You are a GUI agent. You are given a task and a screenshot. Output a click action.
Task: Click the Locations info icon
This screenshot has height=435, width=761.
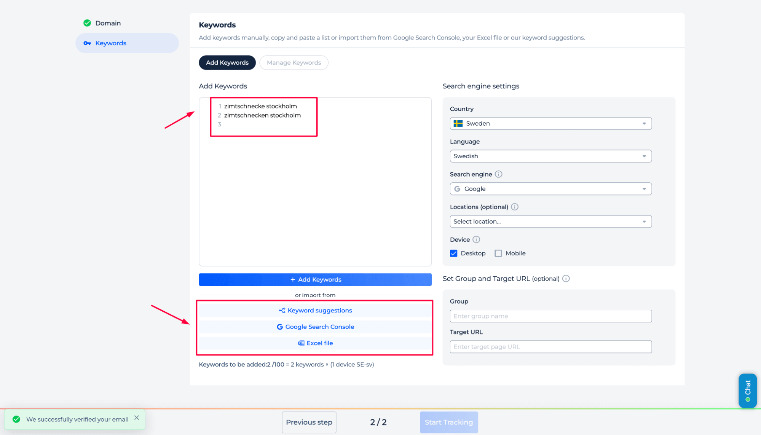pos(515,207)
